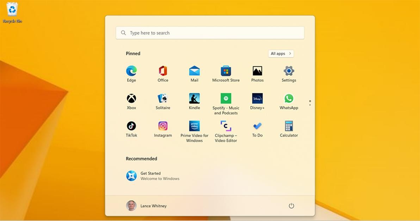Screen dimensions: 420x221
Task: Open the Disney+ app
Action: 257,101
